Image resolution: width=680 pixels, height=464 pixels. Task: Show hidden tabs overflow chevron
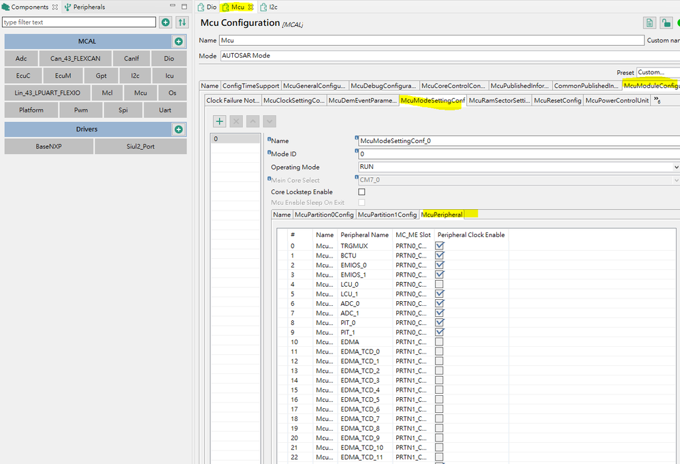click(x=657, y=100)
